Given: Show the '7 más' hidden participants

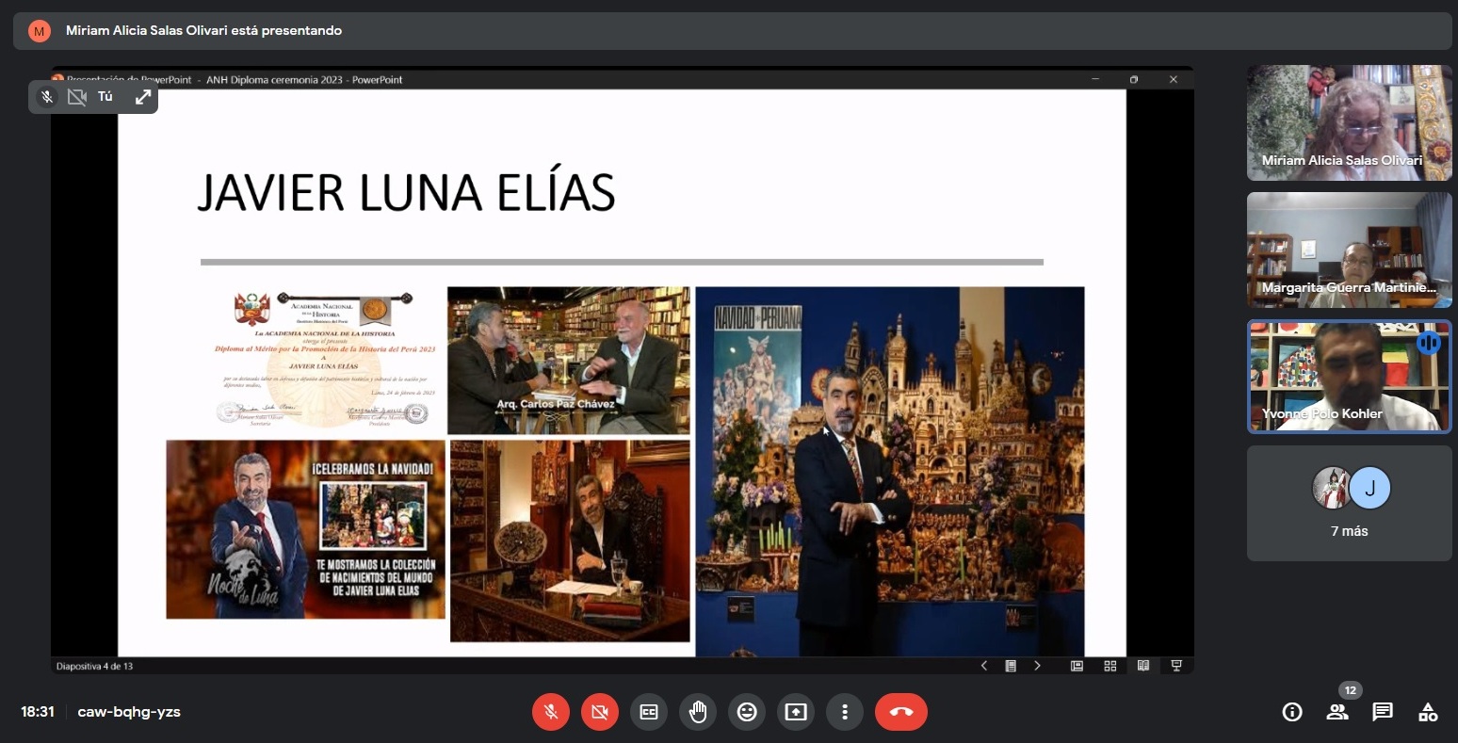Looking at the screenshot, I should point(1349,504).
